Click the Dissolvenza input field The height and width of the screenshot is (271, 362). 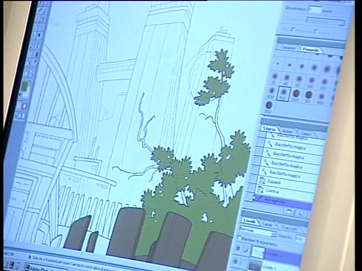tap(315, 8)
